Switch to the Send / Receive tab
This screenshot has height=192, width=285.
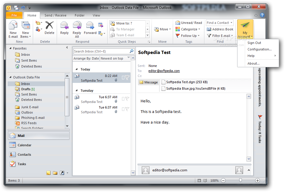tap(56, 15)
